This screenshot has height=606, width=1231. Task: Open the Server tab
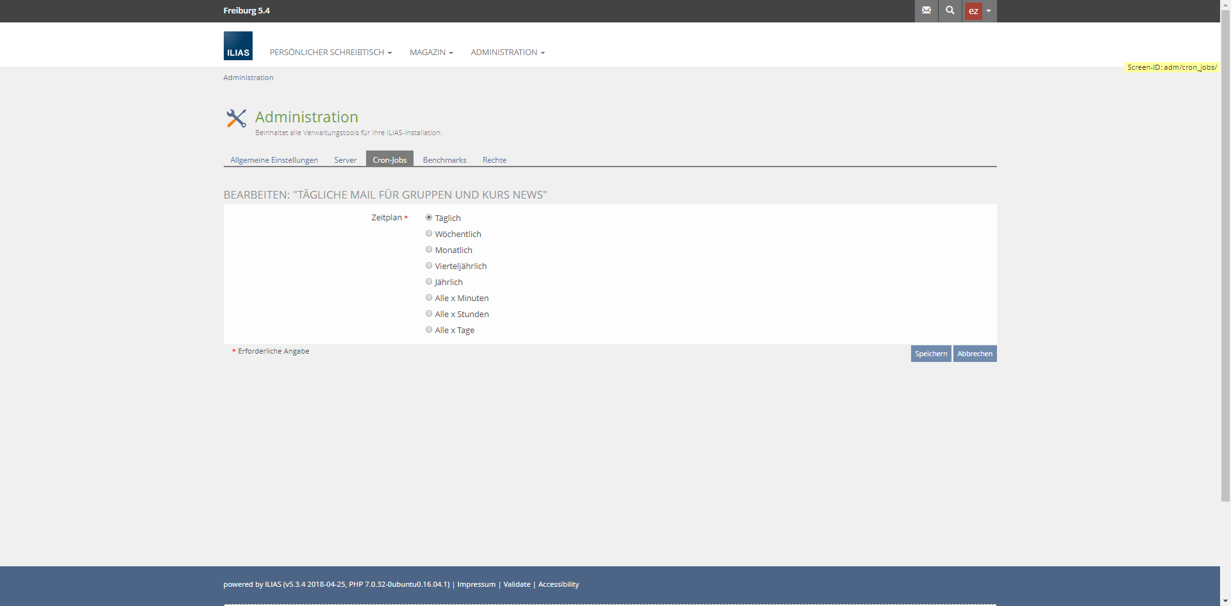(346, 160)
